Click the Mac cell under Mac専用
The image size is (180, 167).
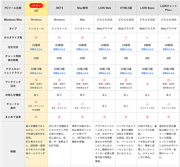pos(82,20)
